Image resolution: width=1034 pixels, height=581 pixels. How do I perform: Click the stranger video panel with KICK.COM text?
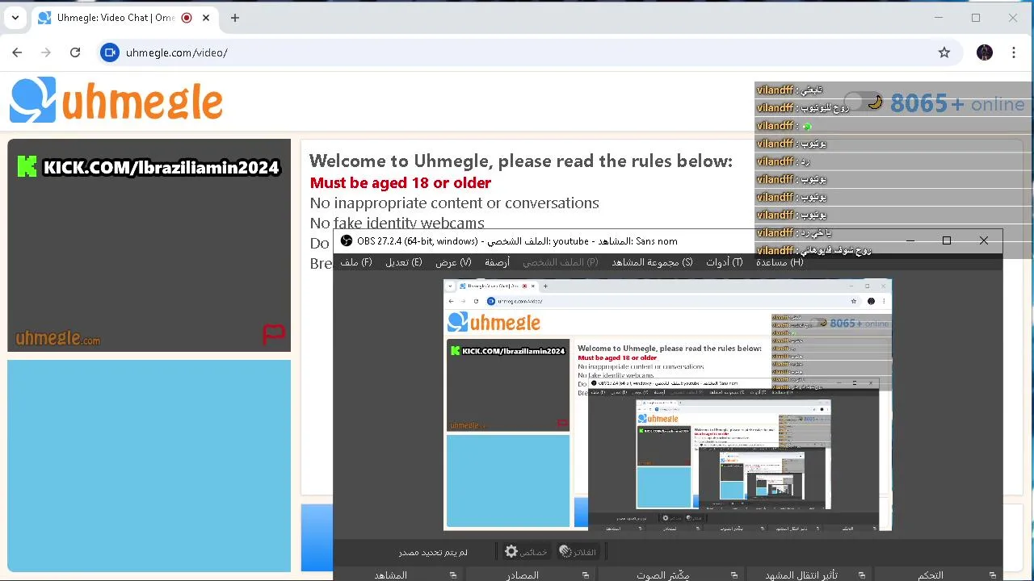click(149, 245)
